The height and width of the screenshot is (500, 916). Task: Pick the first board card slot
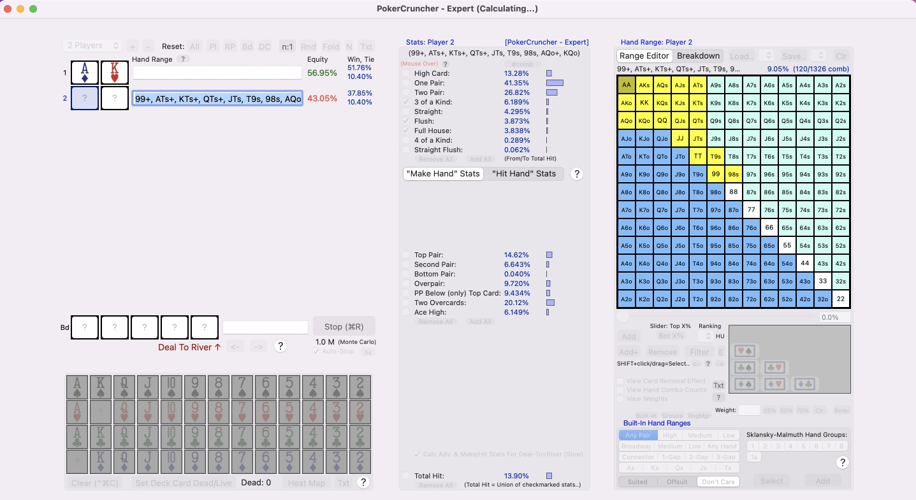tap(85, 327)
